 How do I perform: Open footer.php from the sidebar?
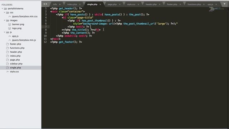[x=15, y=44]
